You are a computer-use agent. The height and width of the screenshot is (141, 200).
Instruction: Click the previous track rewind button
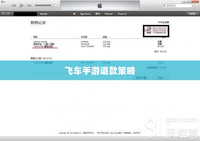[x=14, y=6]
